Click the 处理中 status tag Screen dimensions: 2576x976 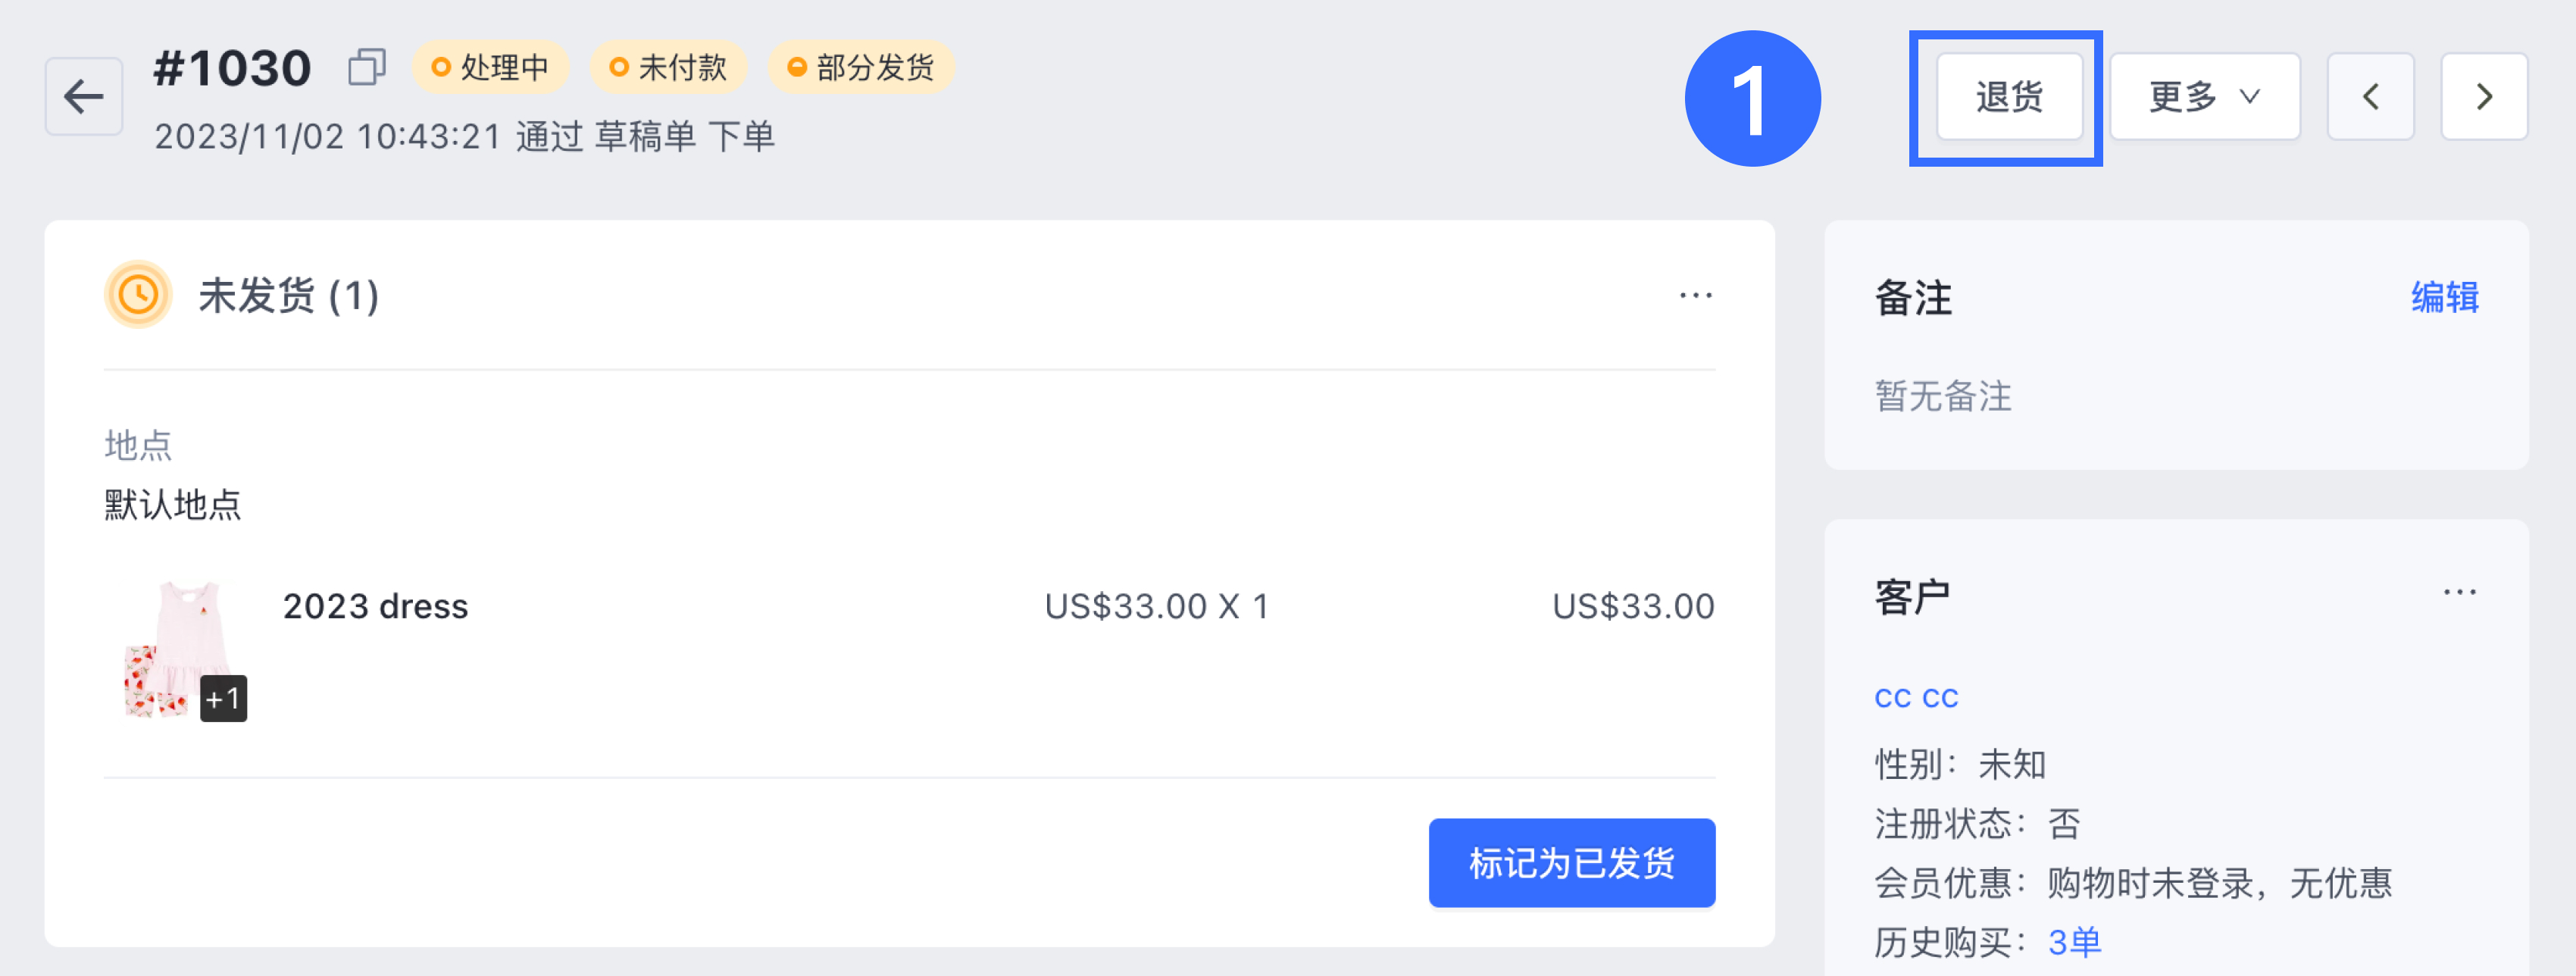pos(490,67)
